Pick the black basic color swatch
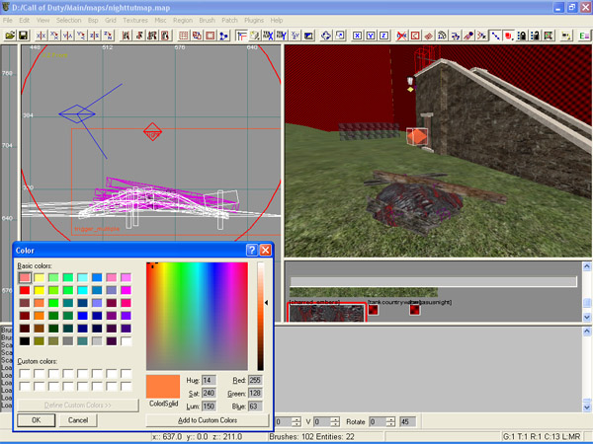Screen dimensions: 593x444 pos(25,341)
